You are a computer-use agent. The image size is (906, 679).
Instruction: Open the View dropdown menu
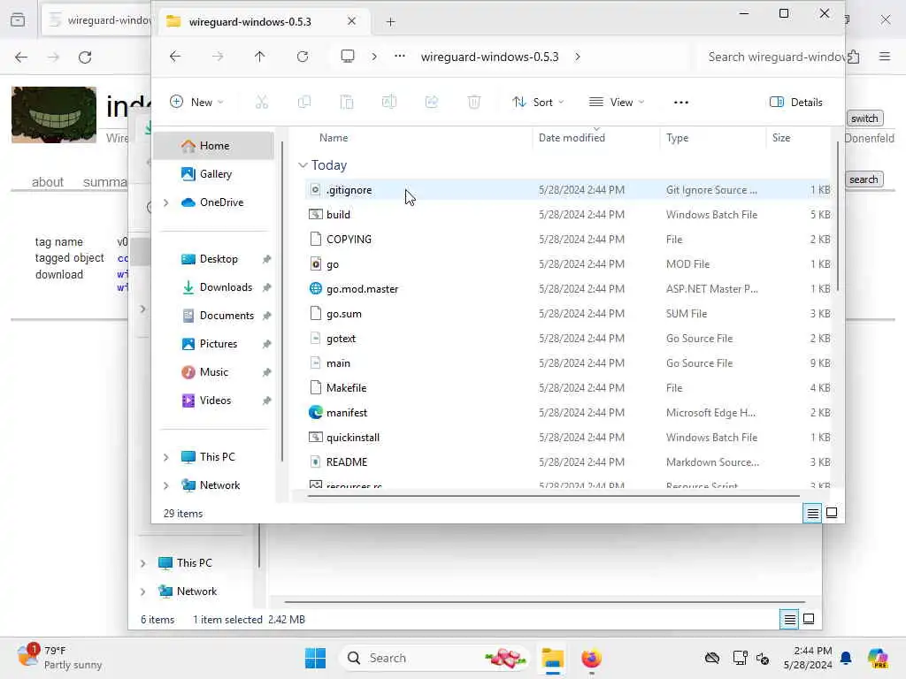pos(616,103)
